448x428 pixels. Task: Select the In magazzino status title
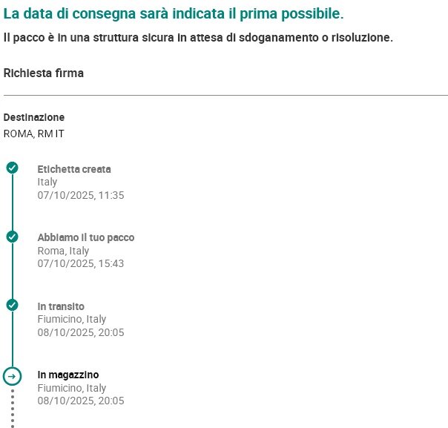click(x=68, y=375)
